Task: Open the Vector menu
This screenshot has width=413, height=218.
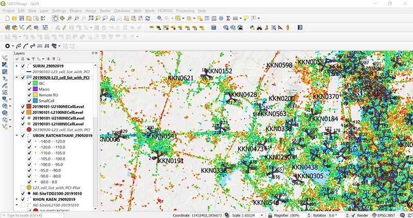Action: 91,11
